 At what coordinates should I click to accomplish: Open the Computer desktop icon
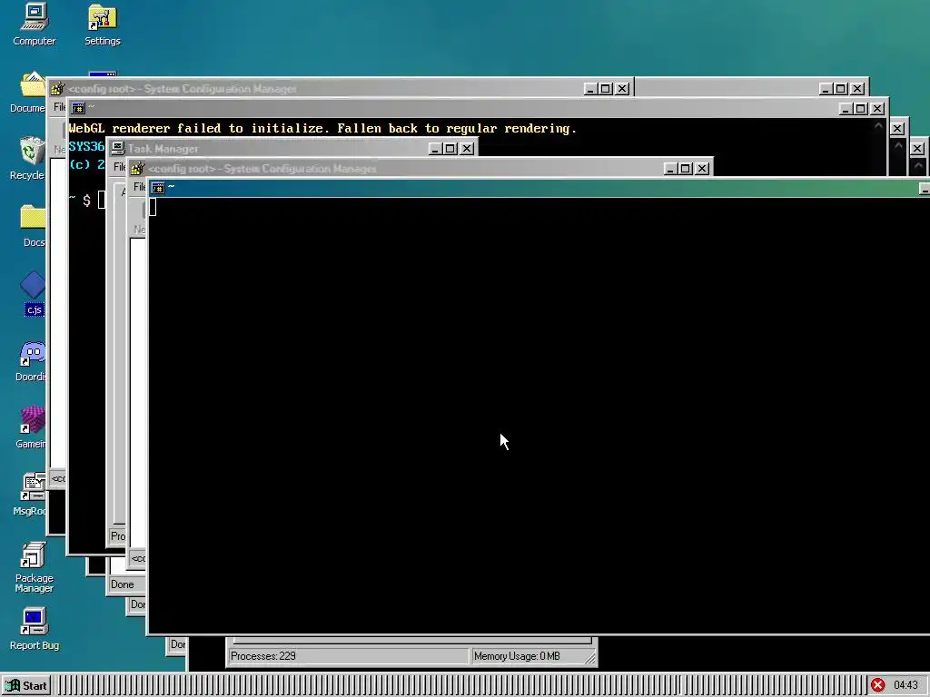click(x=34, y=25)
